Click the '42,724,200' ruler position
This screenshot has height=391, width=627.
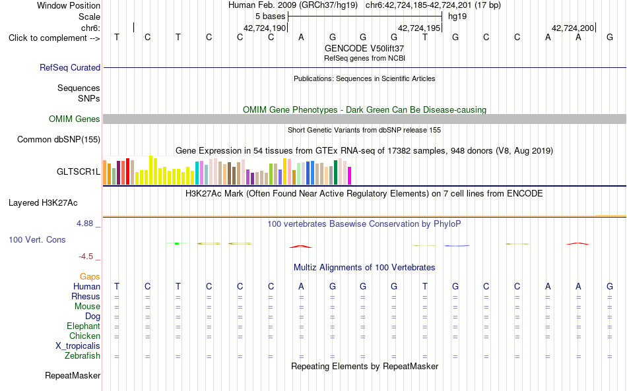(x=573, y=28)
